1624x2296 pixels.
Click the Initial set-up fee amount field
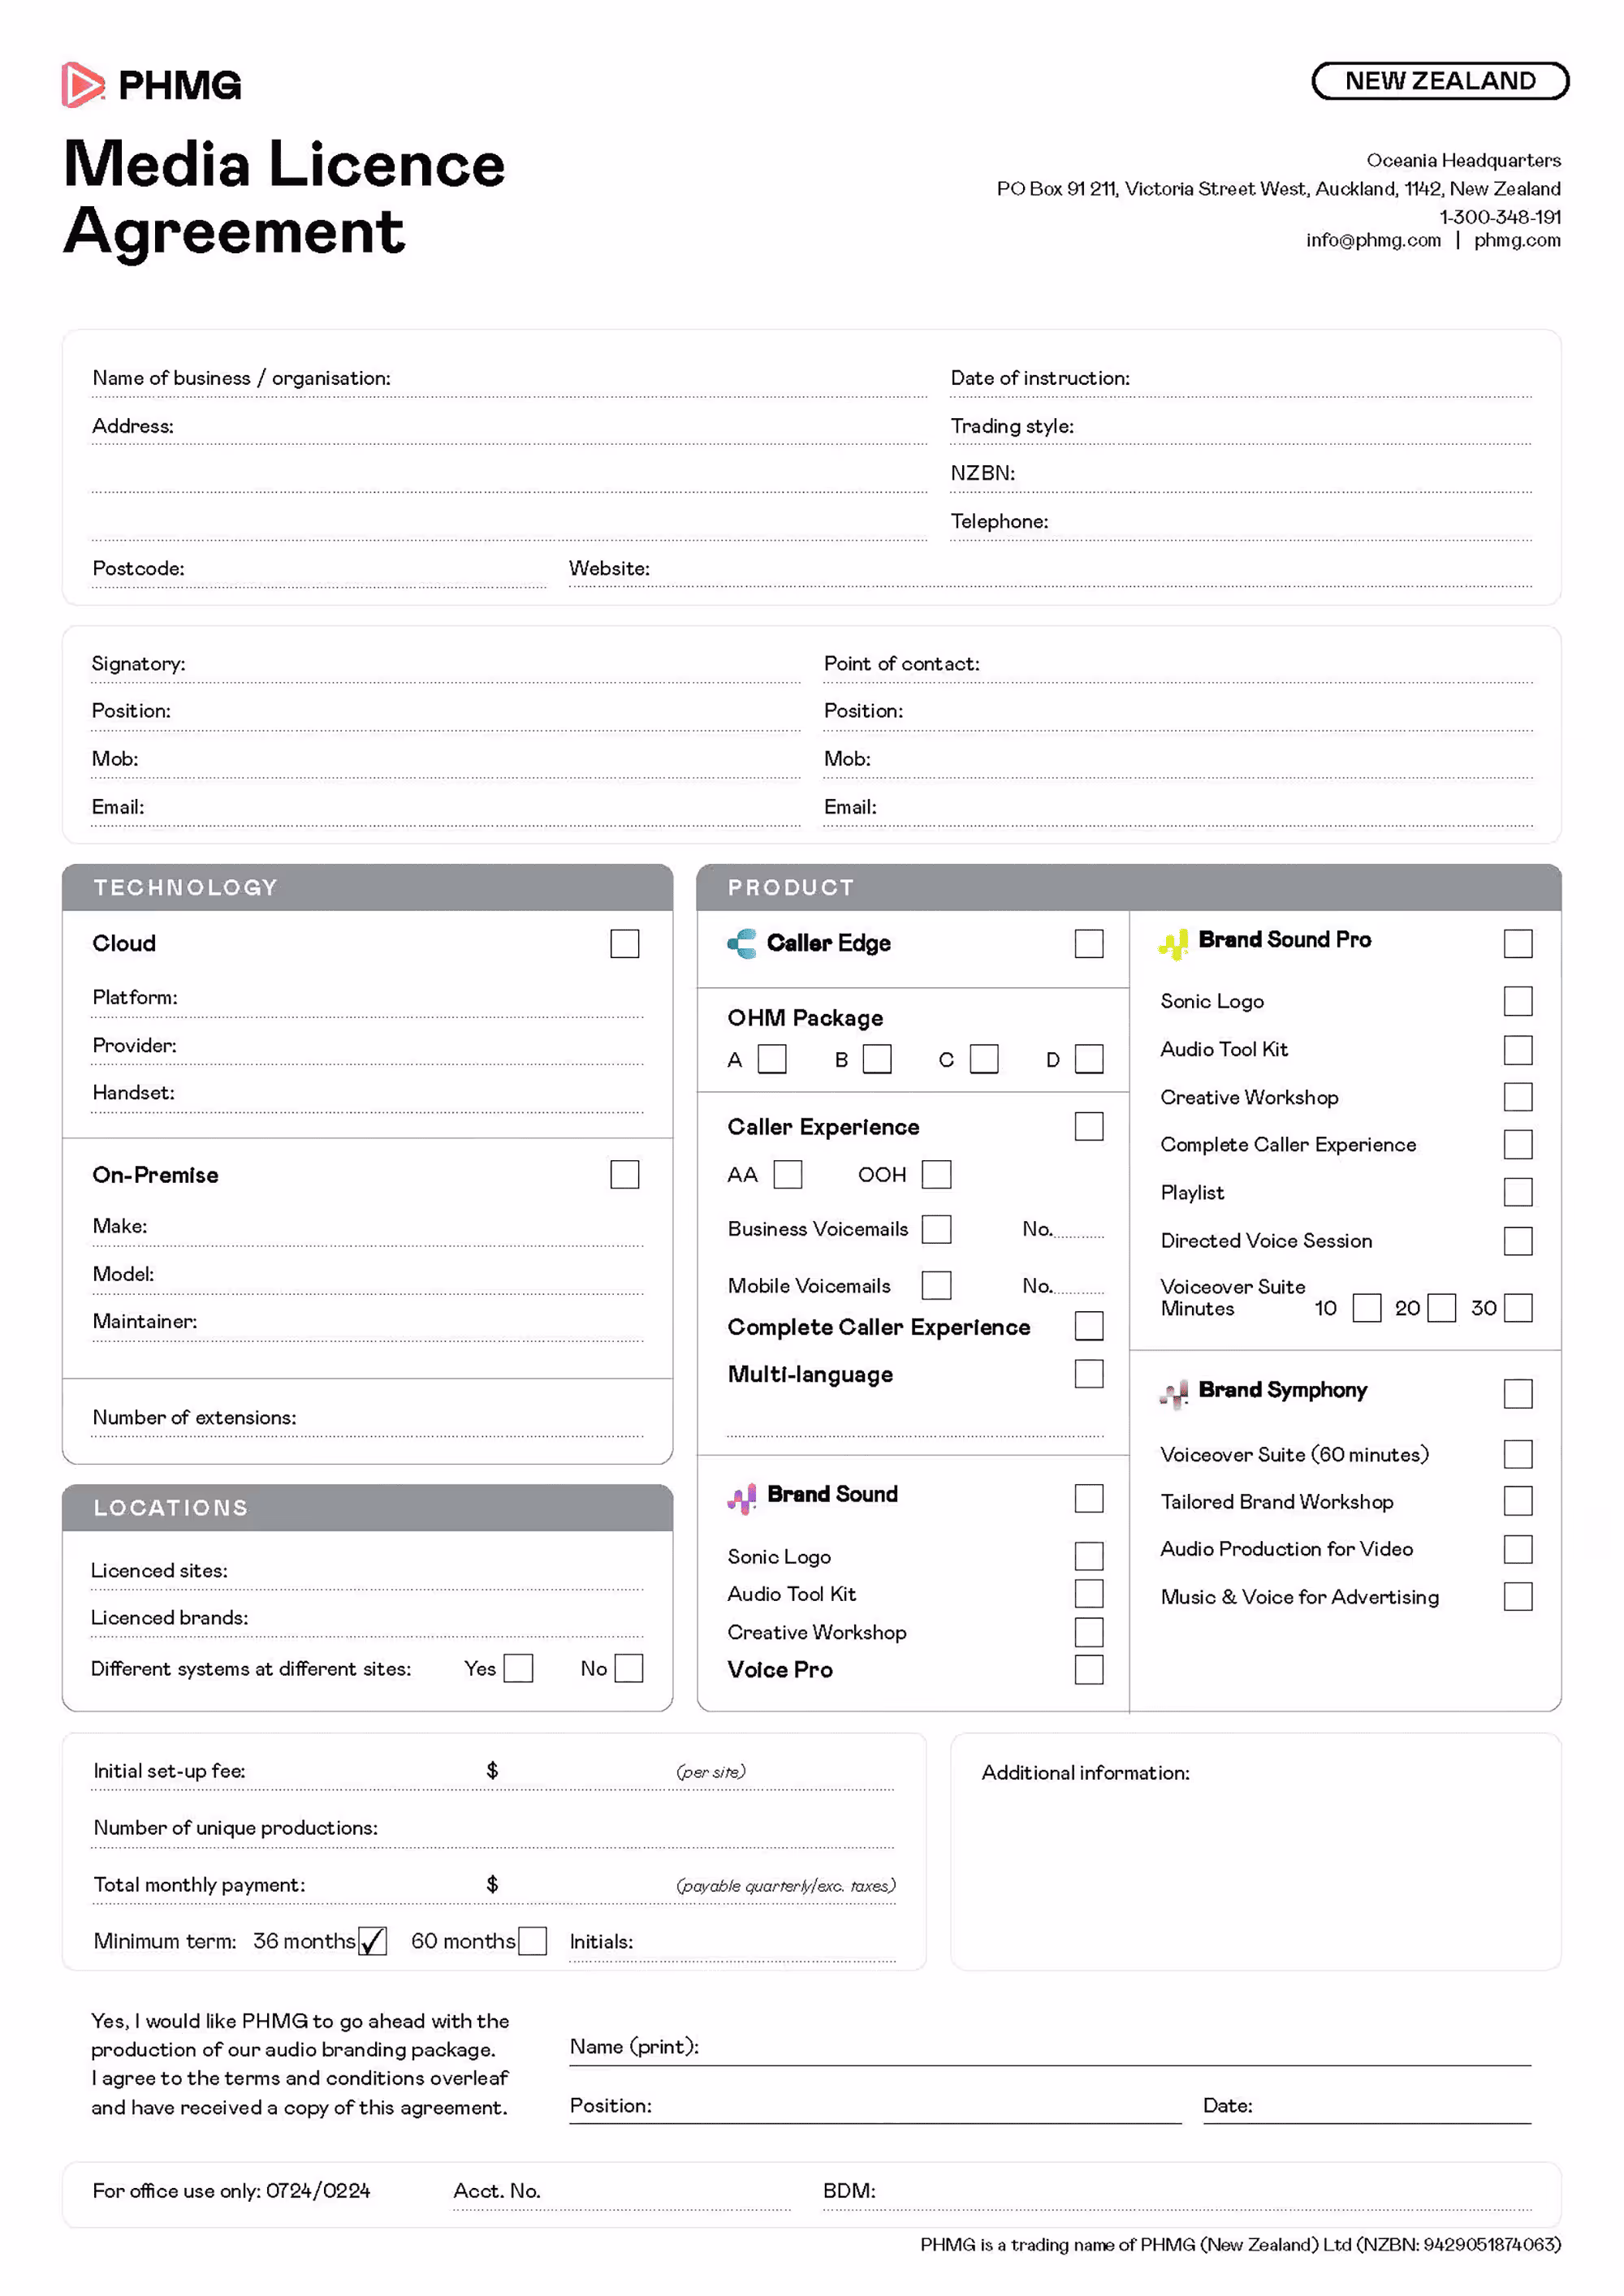585,1771
